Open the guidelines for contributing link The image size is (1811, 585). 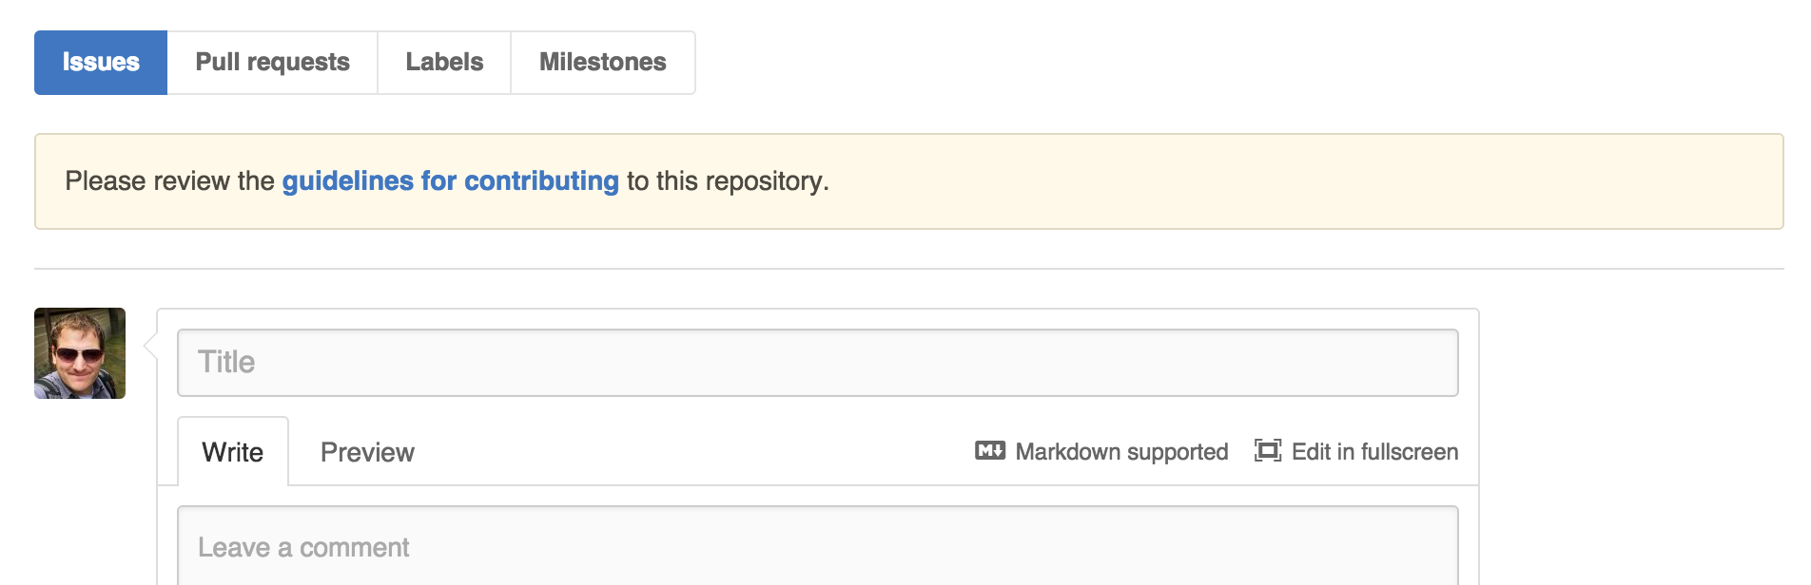coord(451,180)
